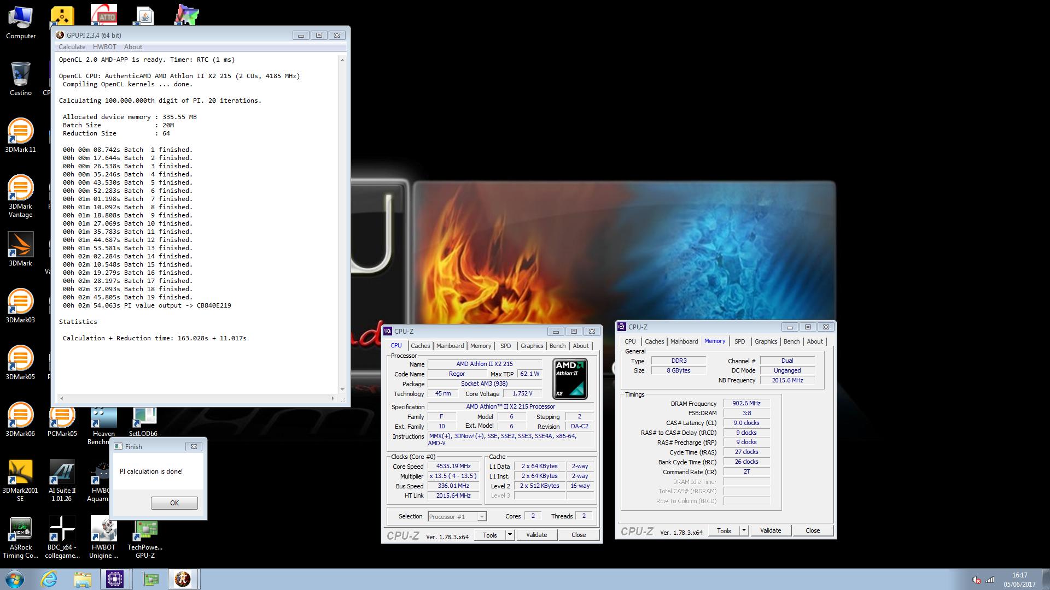The image size is (1050, 590).
Task: Open Bench tab in right CPU-Z
Action: point(791,341)
